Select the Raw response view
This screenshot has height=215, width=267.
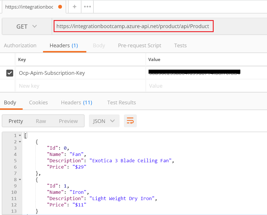click(41, 121)
